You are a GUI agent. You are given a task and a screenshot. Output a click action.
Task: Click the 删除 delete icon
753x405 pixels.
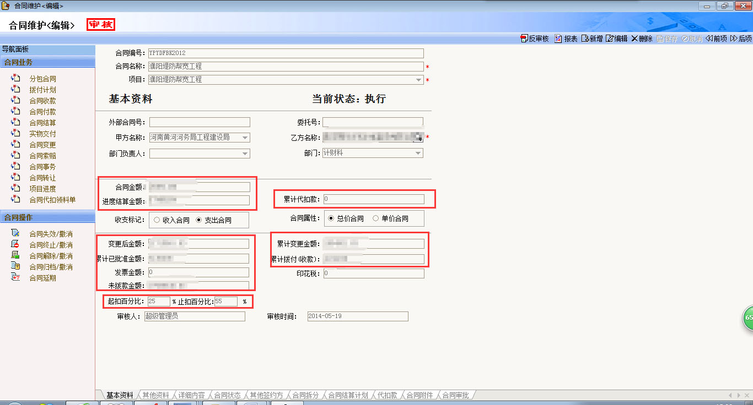(634, 39)
